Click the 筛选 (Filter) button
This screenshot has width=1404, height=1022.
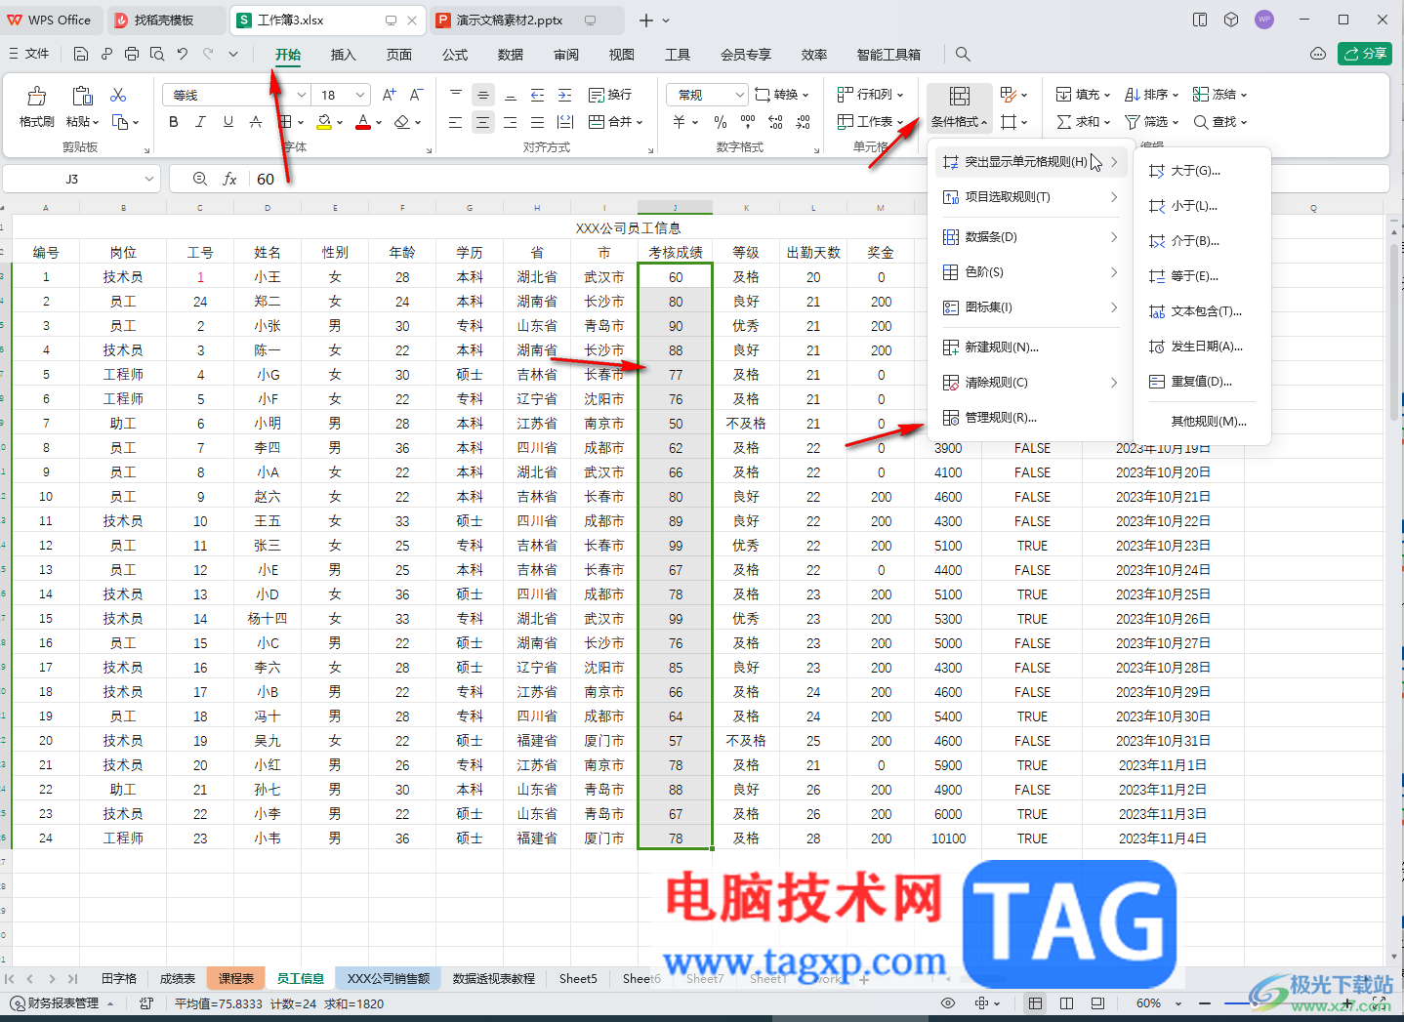(x=1152, y=122)
